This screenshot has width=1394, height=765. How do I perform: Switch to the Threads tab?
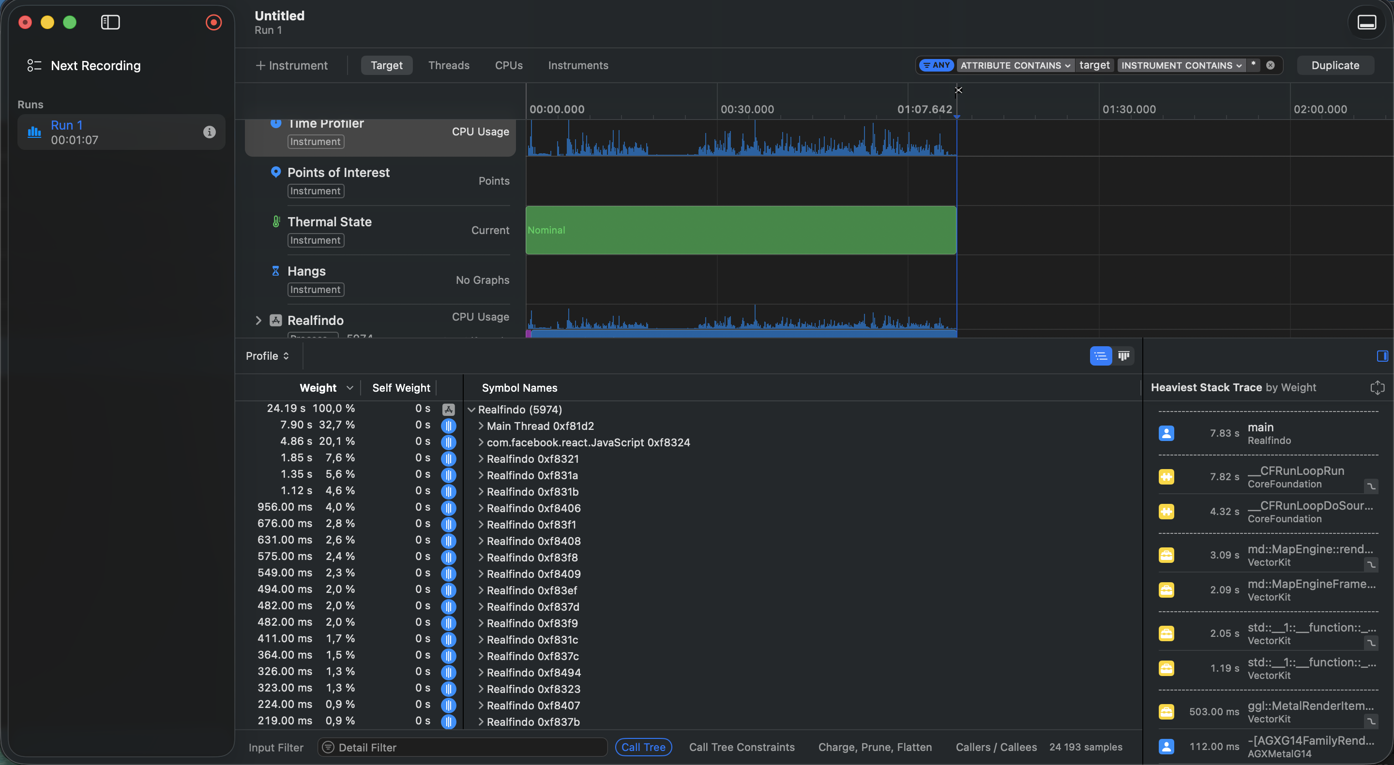coord(449,65)
